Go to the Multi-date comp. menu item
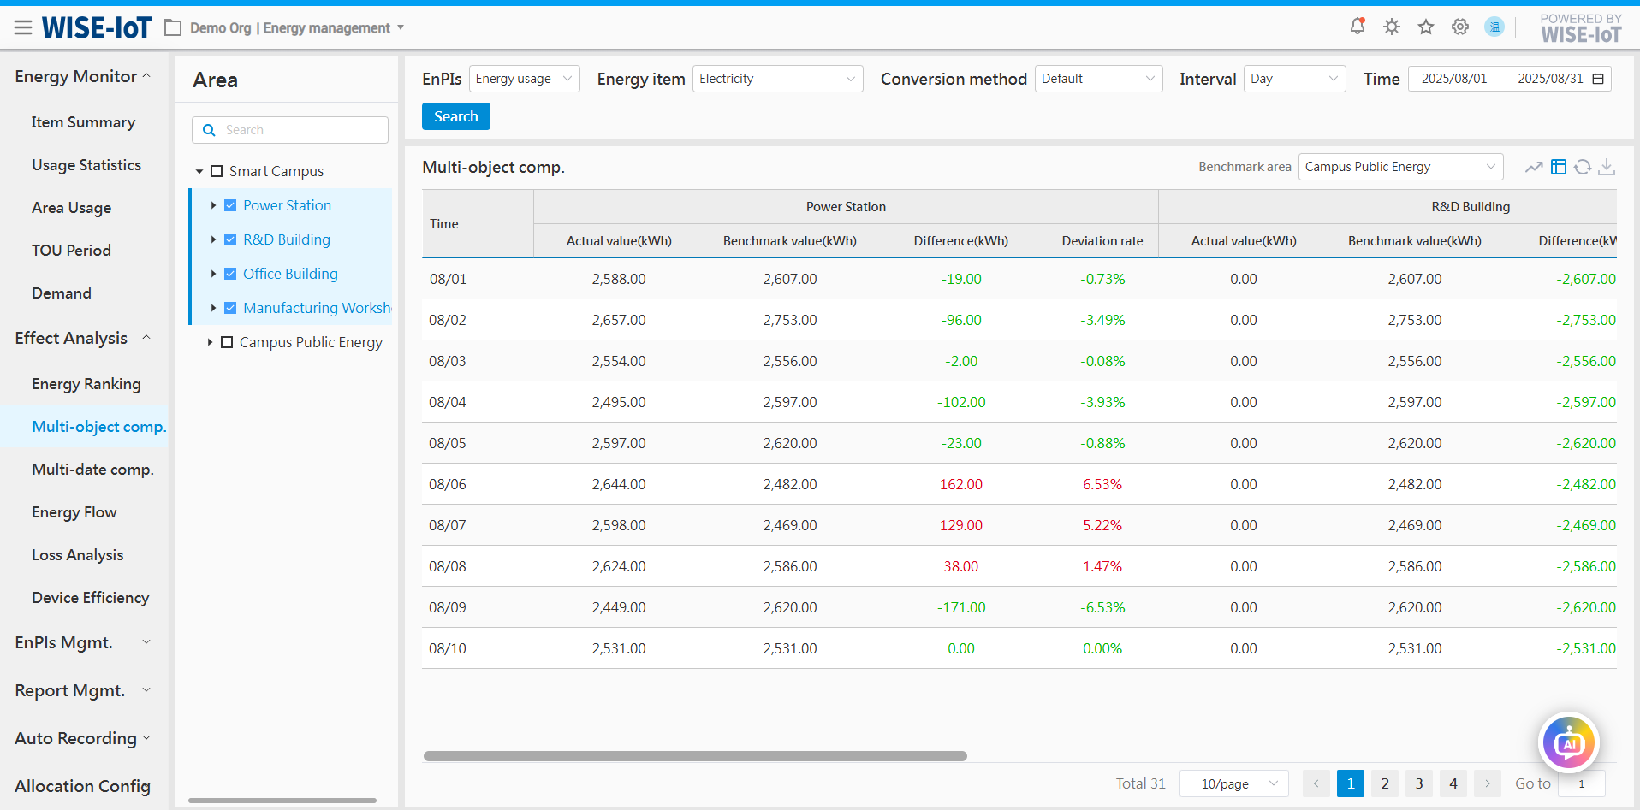 coord(92,470)
